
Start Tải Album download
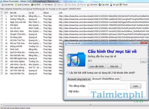[47, 5]
